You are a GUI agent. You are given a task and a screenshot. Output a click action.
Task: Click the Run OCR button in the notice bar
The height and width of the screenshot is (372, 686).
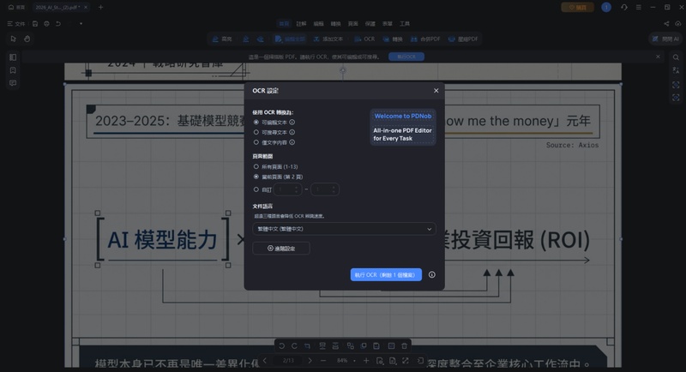pyautogui.click(x=406, y=57)
